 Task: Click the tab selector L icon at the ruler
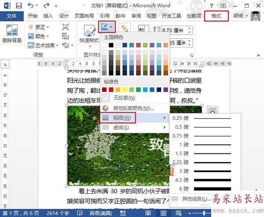pyautogui.click(x=5, y=65)
